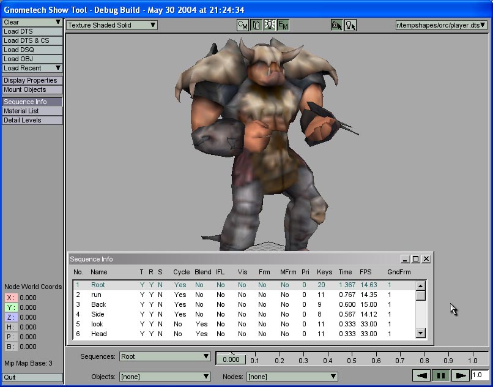Open the Clear dropdown menu
Screen dimensions: 493x387
tap(32, 22)
